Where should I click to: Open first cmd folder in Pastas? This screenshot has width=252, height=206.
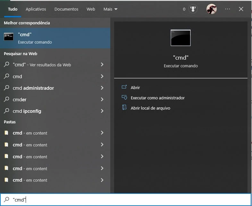30,133
